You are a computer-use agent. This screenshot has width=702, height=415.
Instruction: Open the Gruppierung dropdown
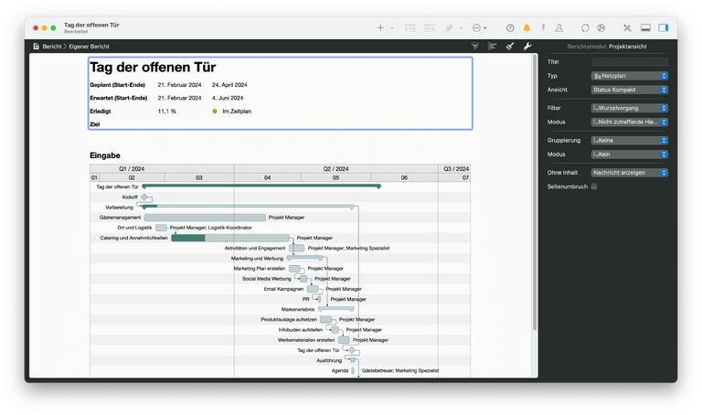point(629,141)
